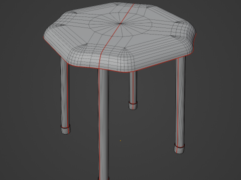Viewport: 241px width, 180px height.
Task: Select the left leg of the stool
Action: click(65, 95)
